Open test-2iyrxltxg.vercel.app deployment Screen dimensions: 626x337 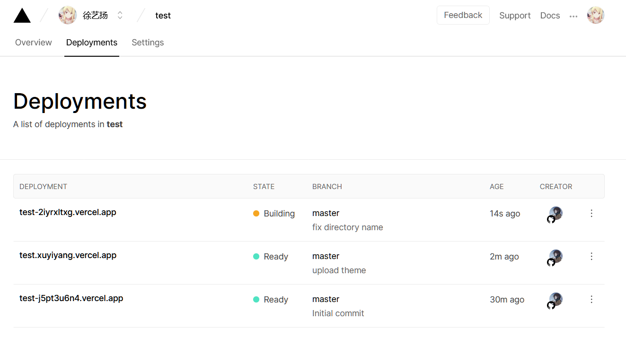(x=68, y=212)
